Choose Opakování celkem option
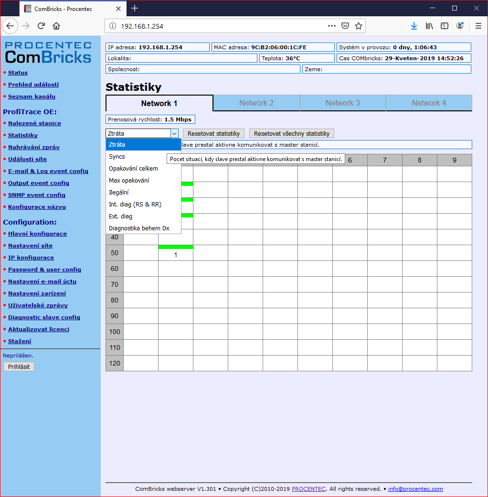 click(x=143, y=169)
